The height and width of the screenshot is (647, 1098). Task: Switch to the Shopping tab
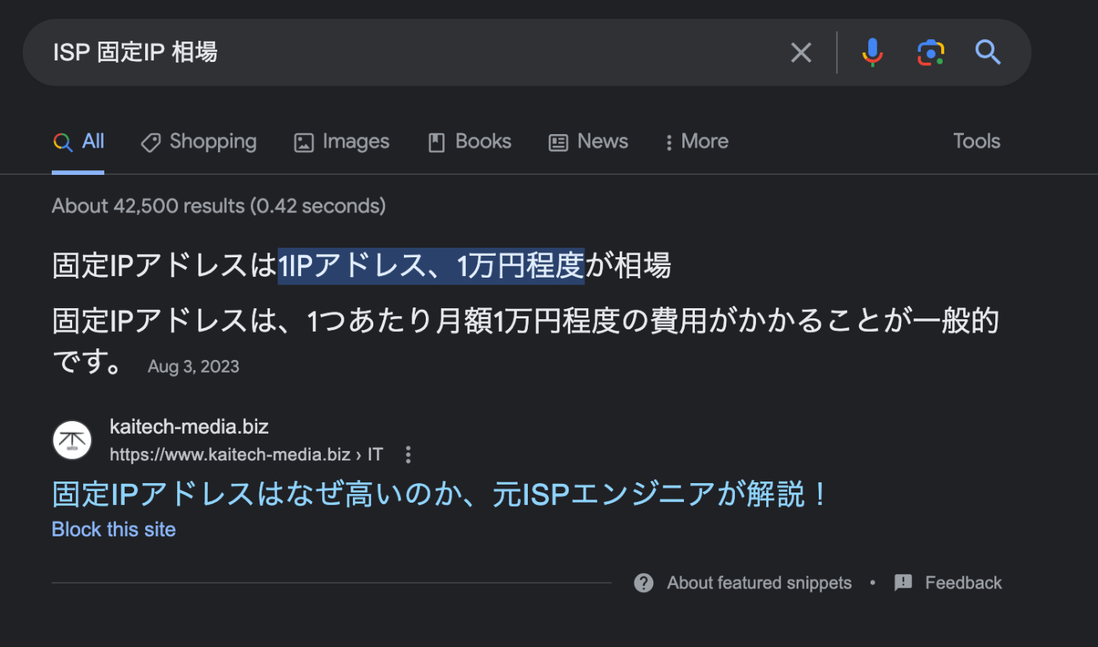coord(198,141)
